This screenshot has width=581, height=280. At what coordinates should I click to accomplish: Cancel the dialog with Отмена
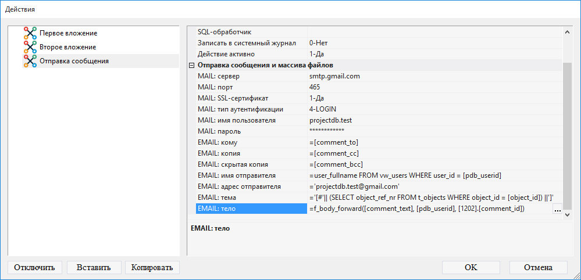click(x=538, y=267)
